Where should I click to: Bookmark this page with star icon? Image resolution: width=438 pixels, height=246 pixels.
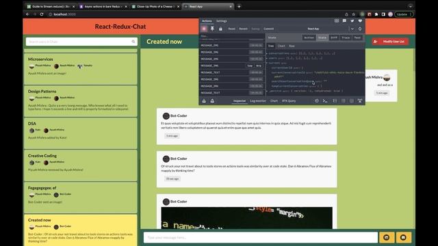pos(353,14)
